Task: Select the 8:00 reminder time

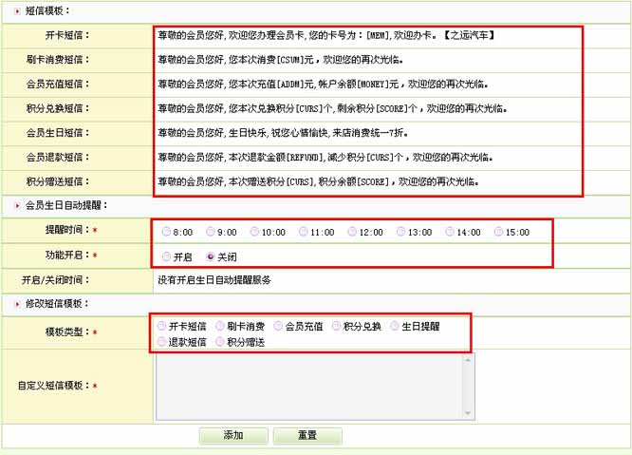Action: point(167,232)
